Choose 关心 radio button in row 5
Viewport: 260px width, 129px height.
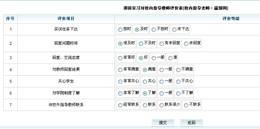(145, 82)
